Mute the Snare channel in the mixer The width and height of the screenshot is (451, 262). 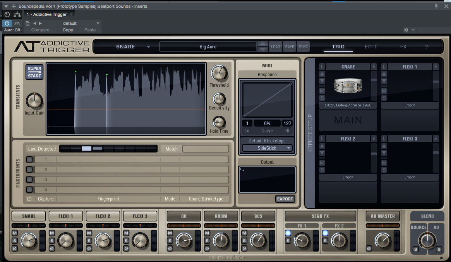[x=15, y=233]
